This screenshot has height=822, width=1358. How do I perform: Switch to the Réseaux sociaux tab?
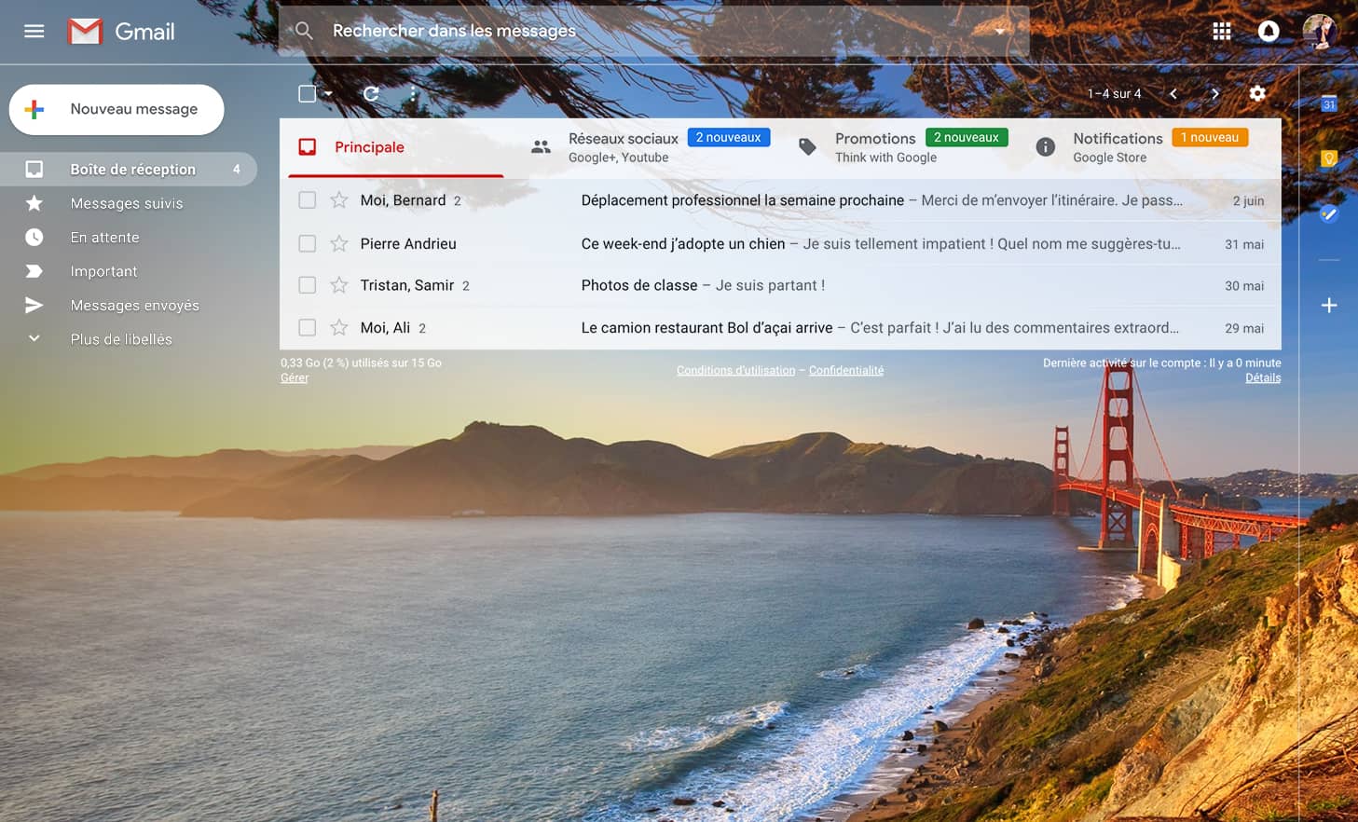pyautogui.click(x=650, y=147)
